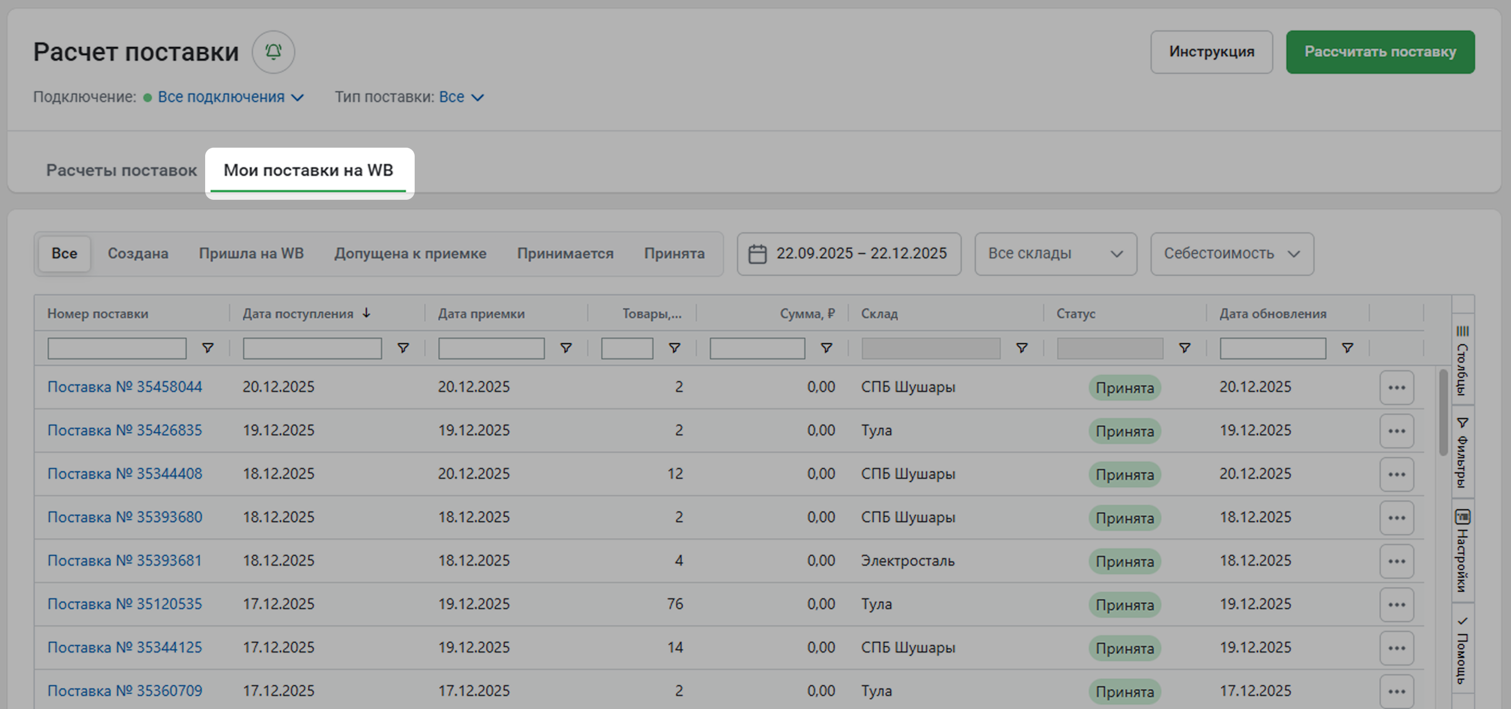Screen dimensions: 1511x709
Task: Open three-dots menu for Поставка № 35120535
Action: pos(1396,605)
